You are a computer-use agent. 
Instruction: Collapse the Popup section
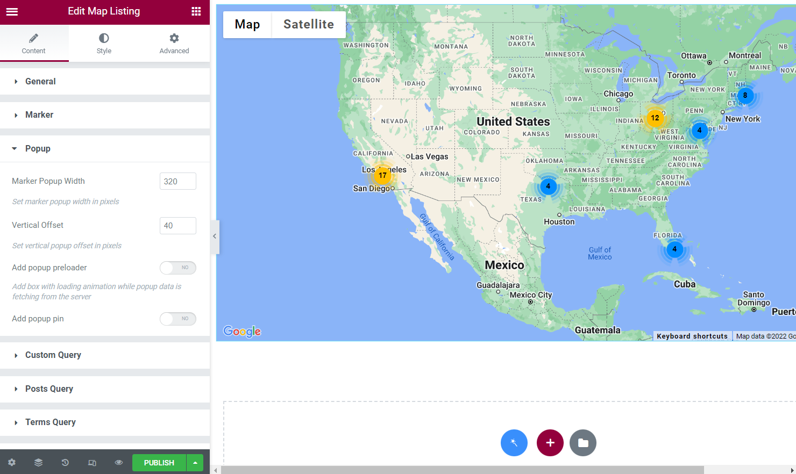(x=105, y=149)
